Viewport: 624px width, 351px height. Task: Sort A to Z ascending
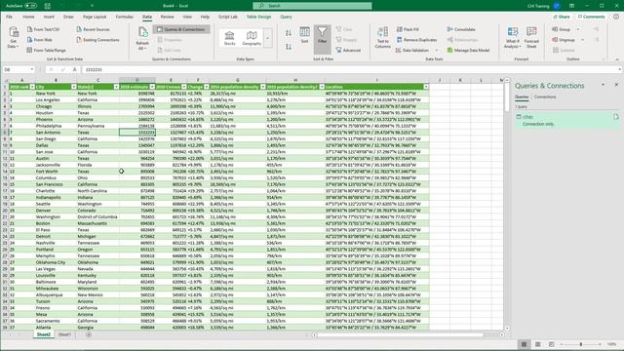coord(289,33)
